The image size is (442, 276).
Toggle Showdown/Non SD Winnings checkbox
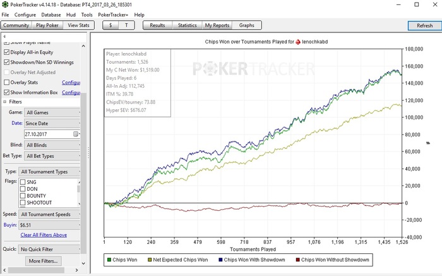tap(7, 63)
